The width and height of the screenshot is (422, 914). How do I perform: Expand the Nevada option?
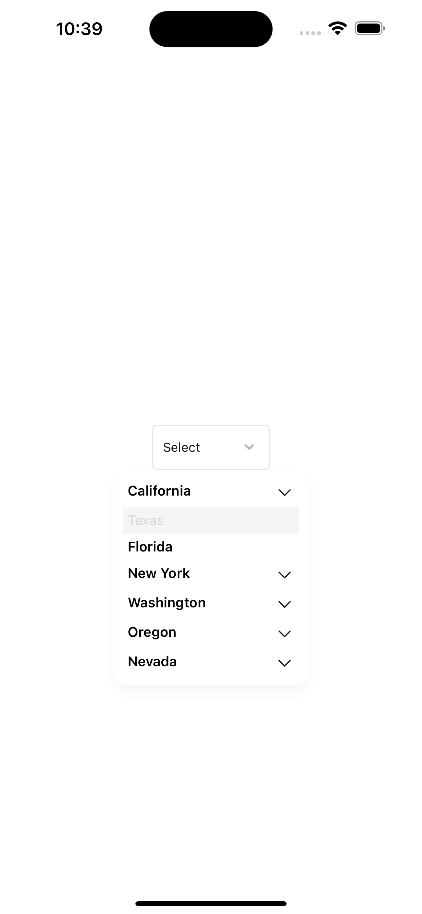pyautogui.click(x=285, y=662)
